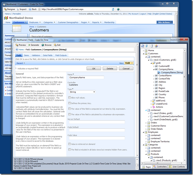Click the Cancel button
Viewport: 193px width, 175px height.
pos(126,68)
